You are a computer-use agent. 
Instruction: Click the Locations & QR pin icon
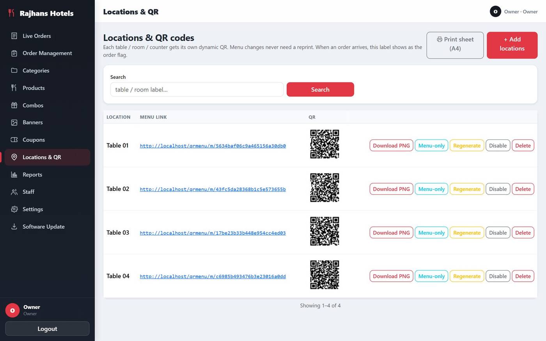tap(14, 157)
